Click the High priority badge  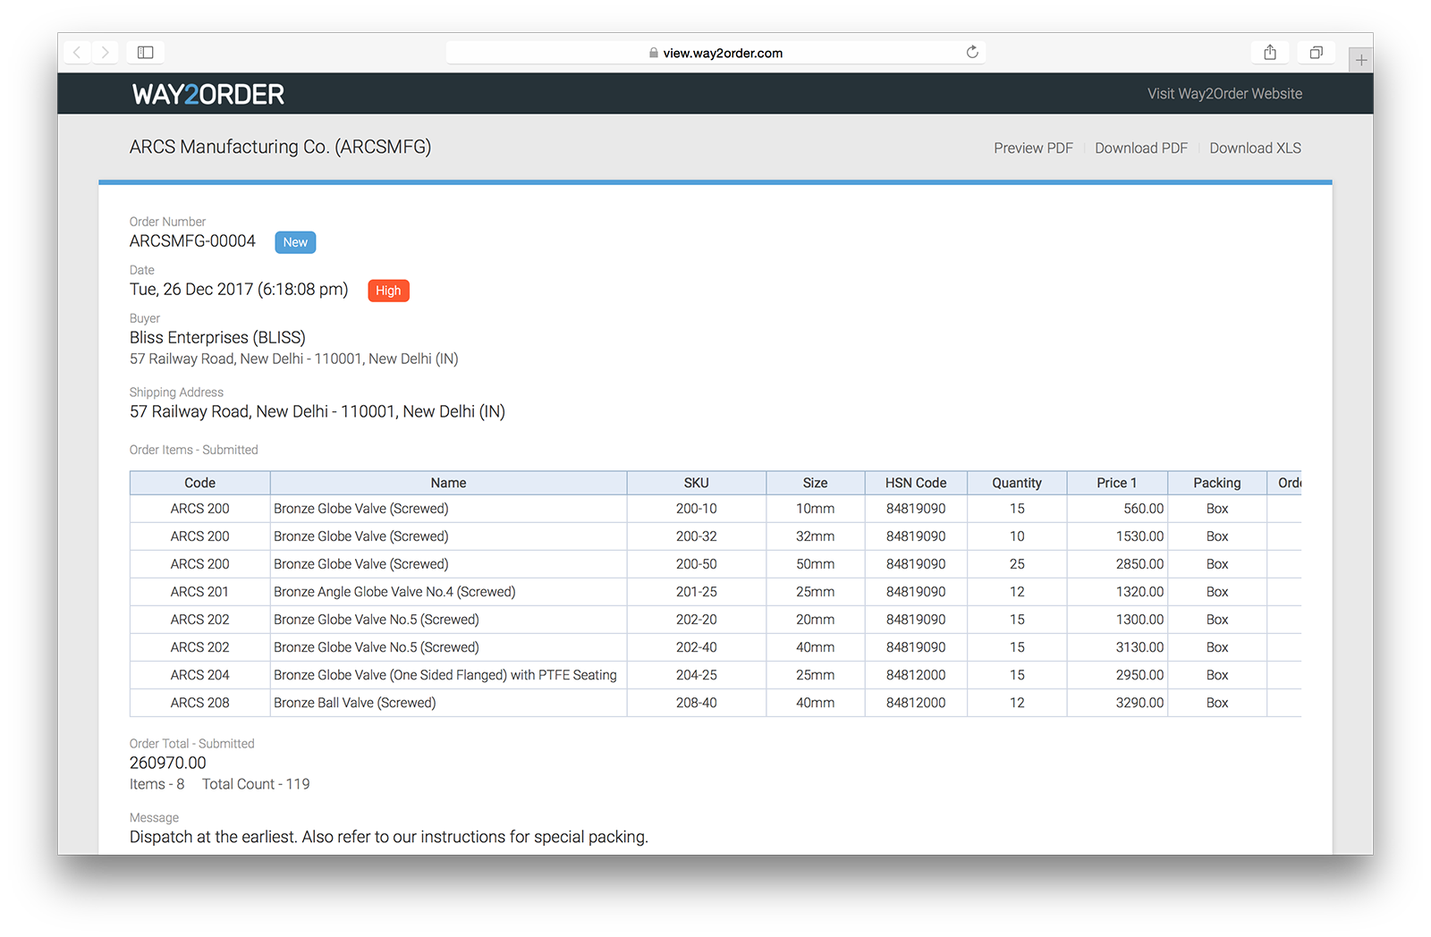pos(388,291)
